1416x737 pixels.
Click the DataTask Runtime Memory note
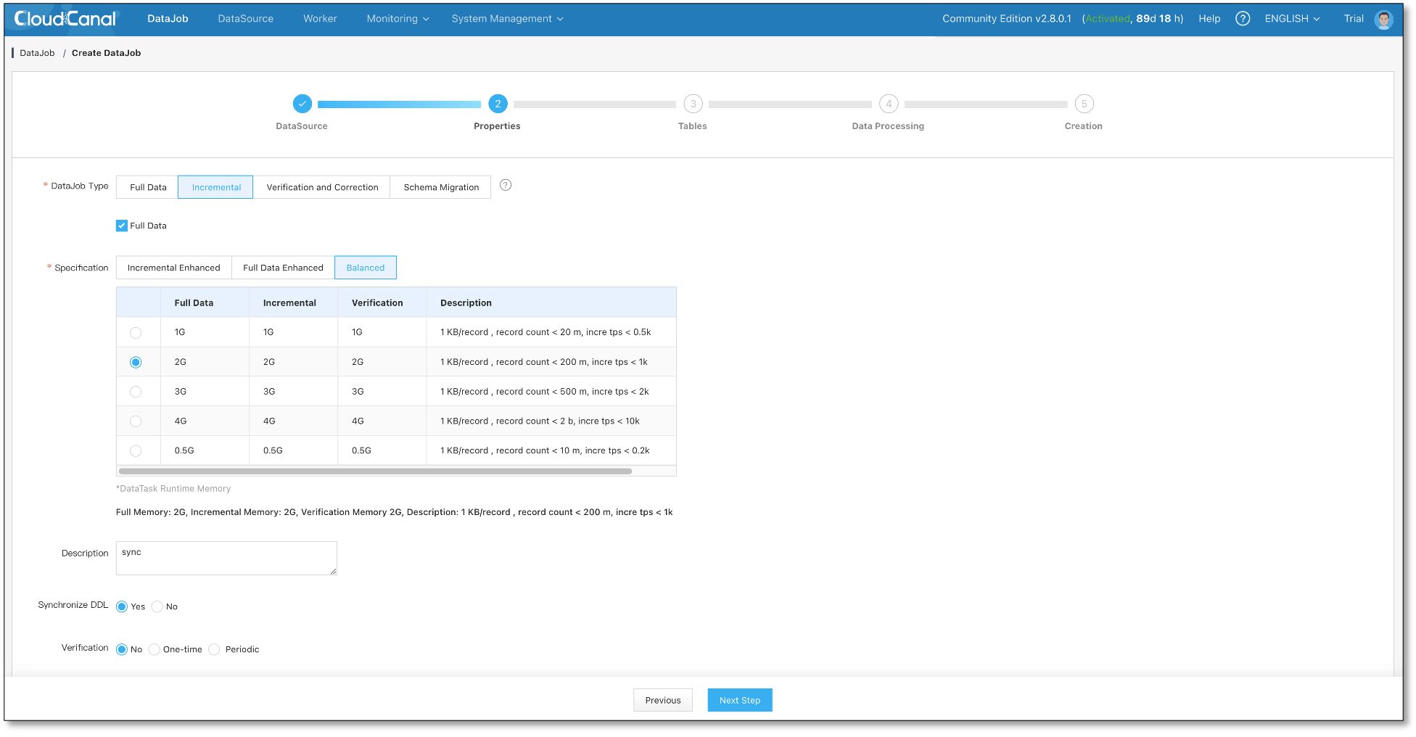pyautogui.click(x=173, y=489)
